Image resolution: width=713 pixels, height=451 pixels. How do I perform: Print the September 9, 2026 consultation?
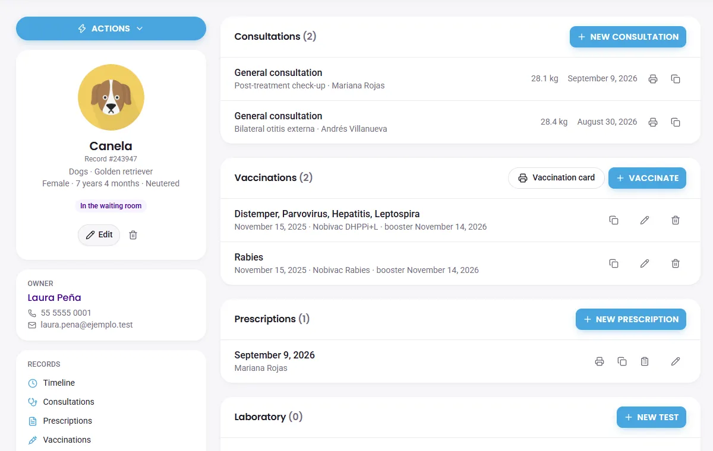653,79
